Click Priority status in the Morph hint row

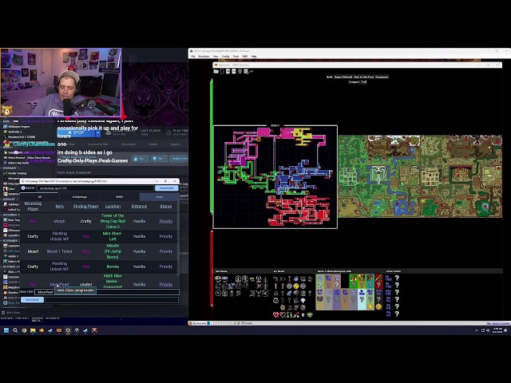click(166, 221)
